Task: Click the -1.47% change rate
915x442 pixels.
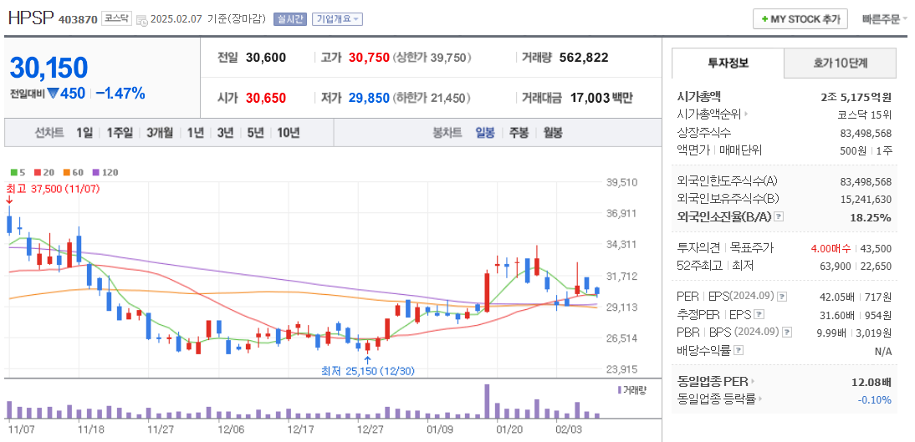Action: pyautogui.click(x=120, y=94)
